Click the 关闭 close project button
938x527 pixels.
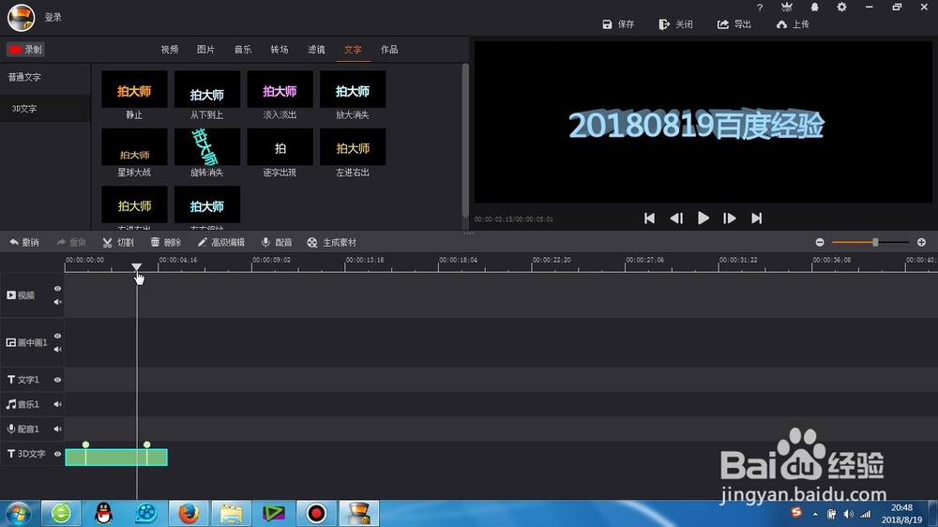[676, 24]
